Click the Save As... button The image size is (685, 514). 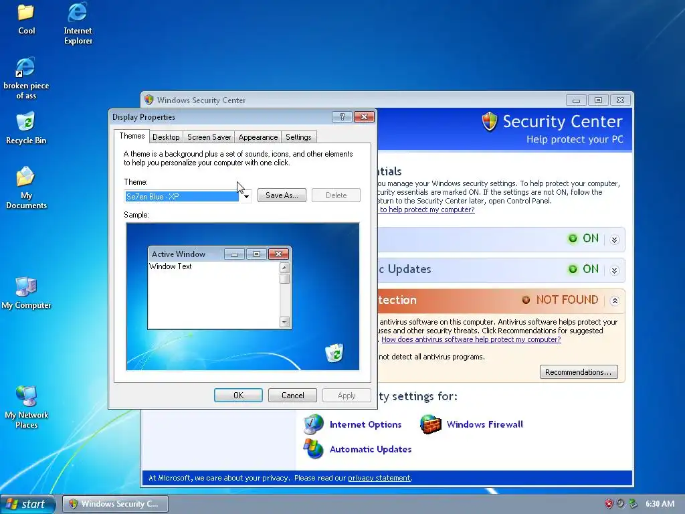pyautogui.click(x=282, y=195)
